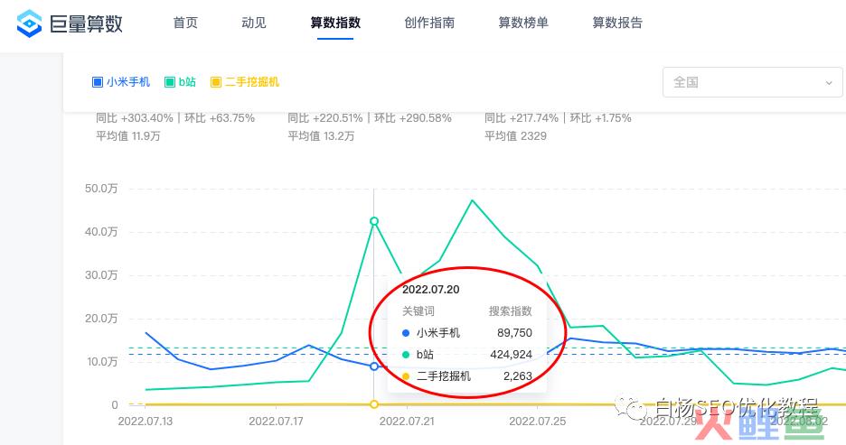Open the 算数报告 tab

pyautogui.click(x=617, y=23)
